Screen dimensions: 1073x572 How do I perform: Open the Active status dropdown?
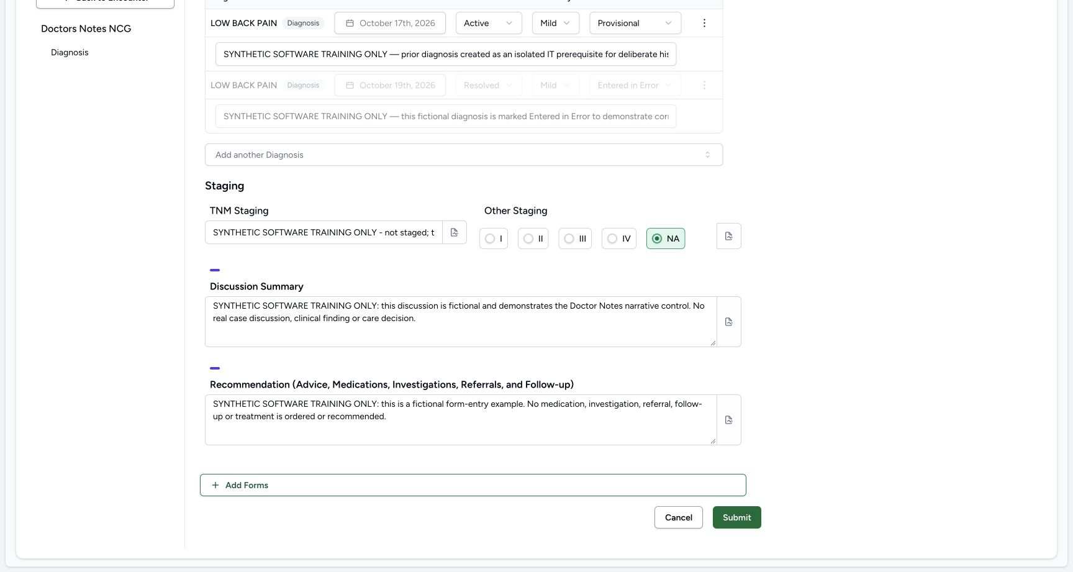click(x=489, y=23)
